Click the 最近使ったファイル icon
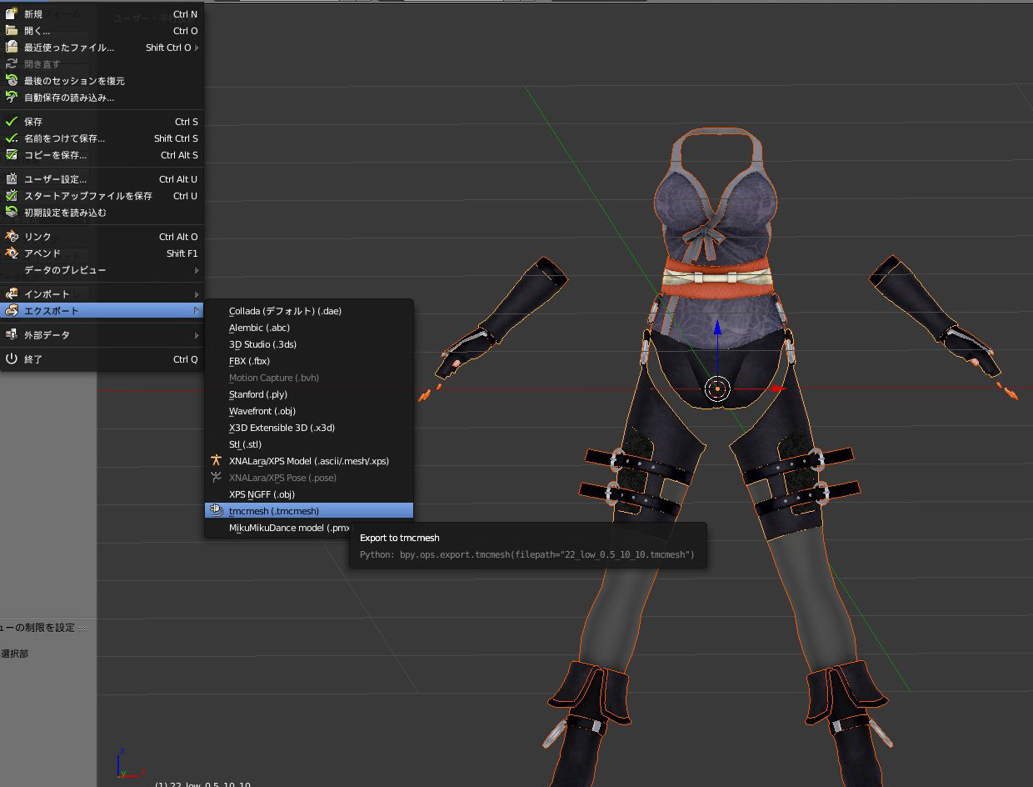Image resolution: width=1033 pixels, height=787 pixels. (x=12, y=48)
